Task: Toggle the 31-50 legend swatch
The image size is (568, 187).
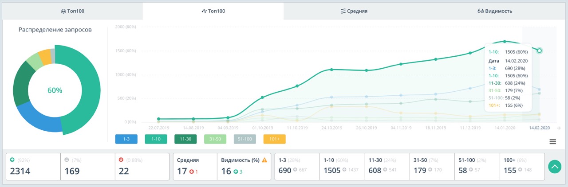Action: coord(215,139)
